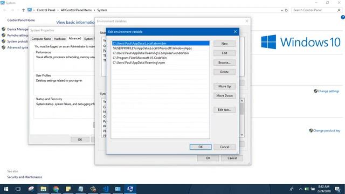Select the Composer\vendor\bin path entry

tap(161, 53)
